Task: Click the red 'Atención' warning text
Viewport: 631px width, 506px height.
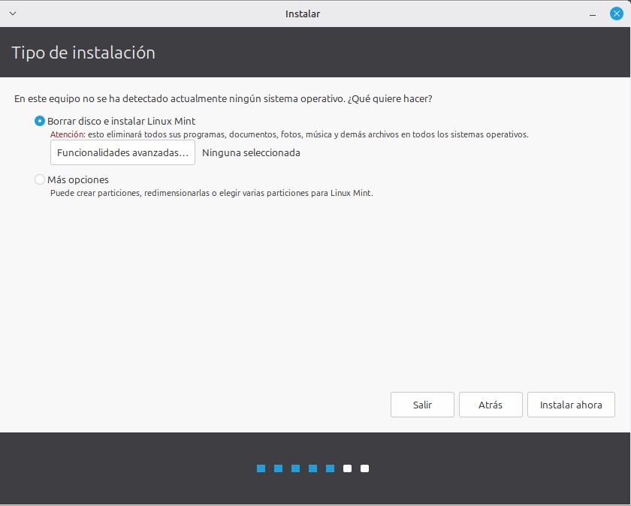Action: pyautogui.click(x=67, y=135)
